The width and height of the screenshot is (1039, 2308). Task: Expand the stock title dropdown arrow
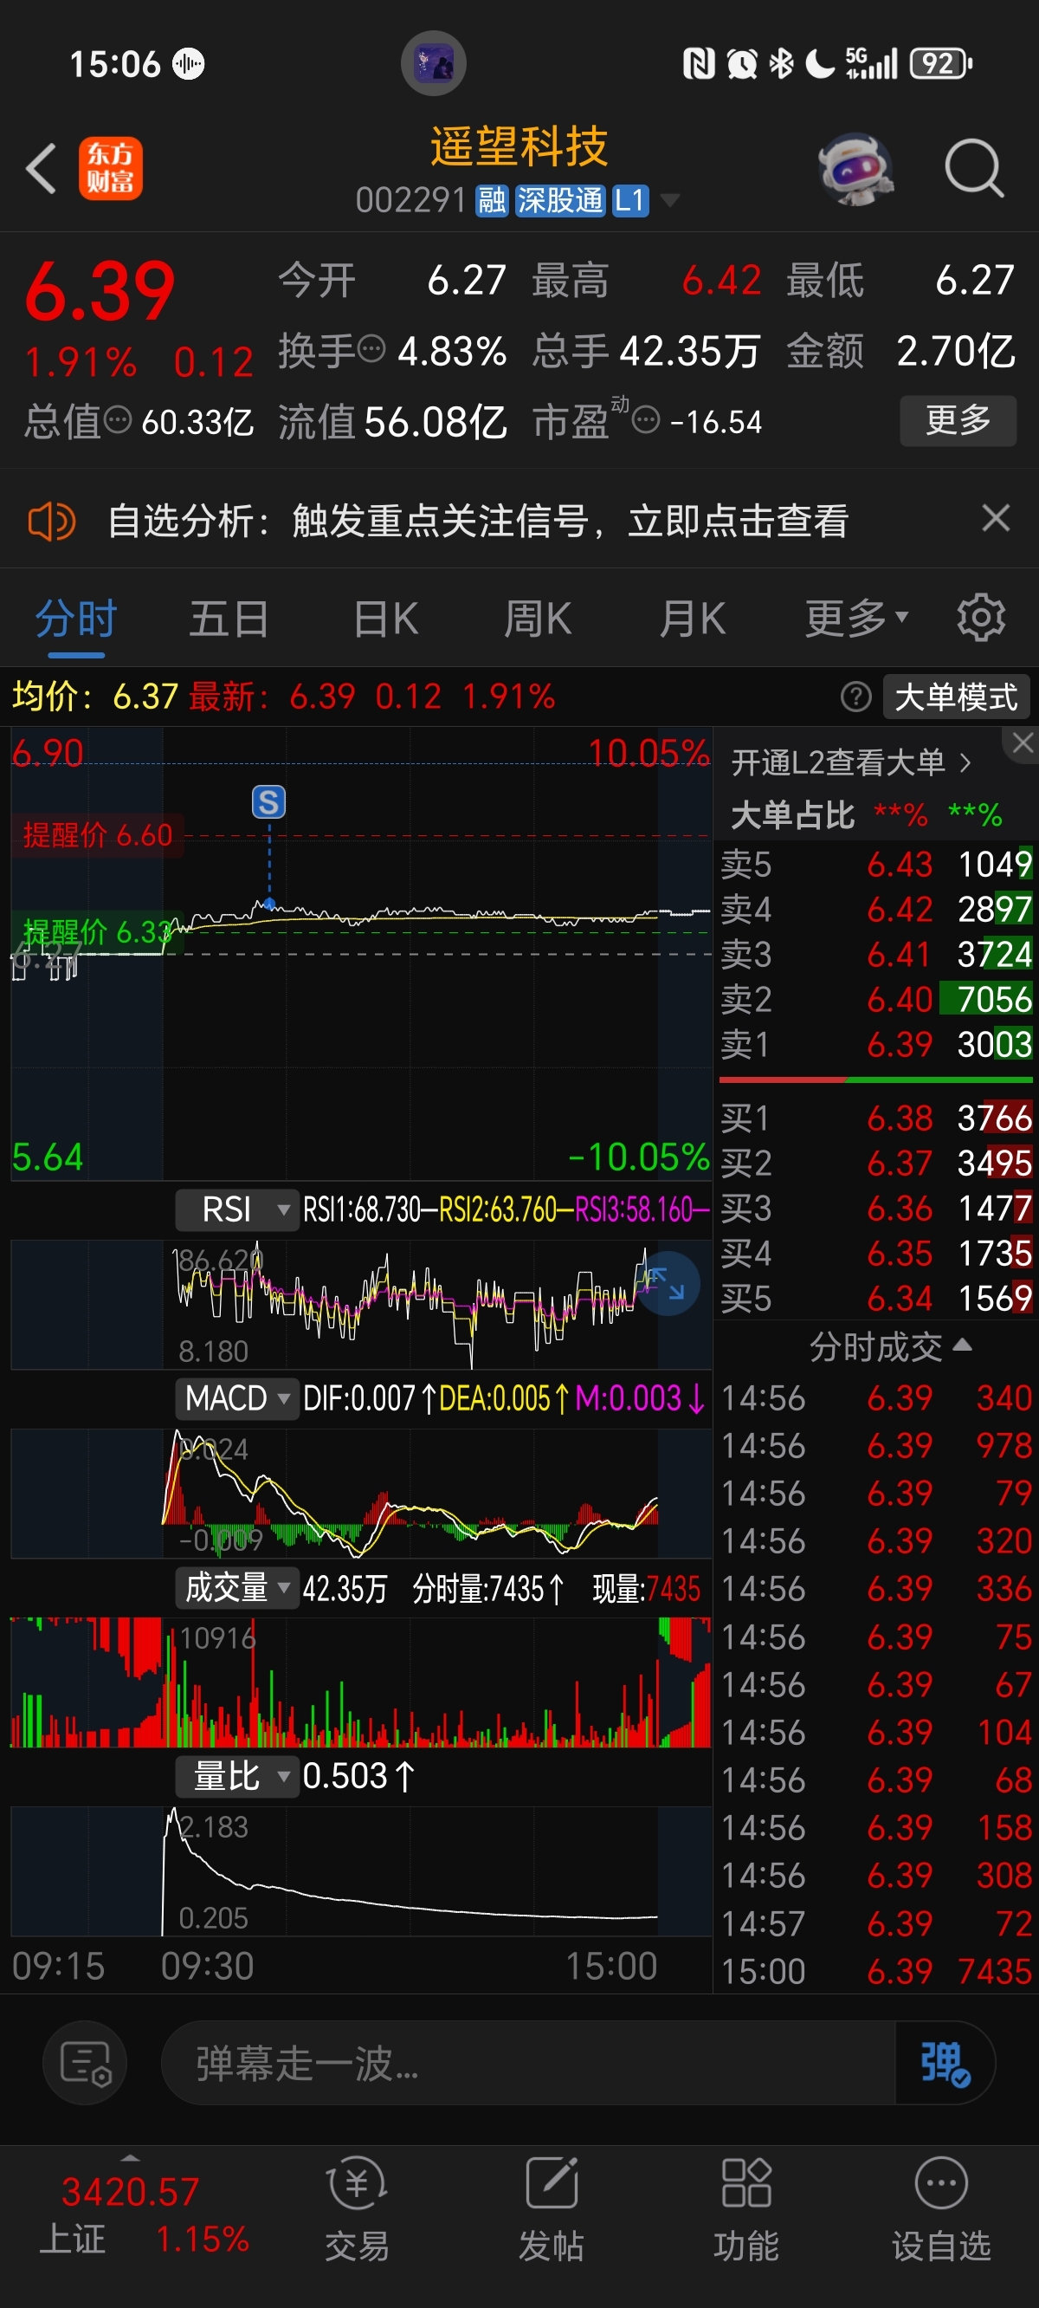point(669,201)
